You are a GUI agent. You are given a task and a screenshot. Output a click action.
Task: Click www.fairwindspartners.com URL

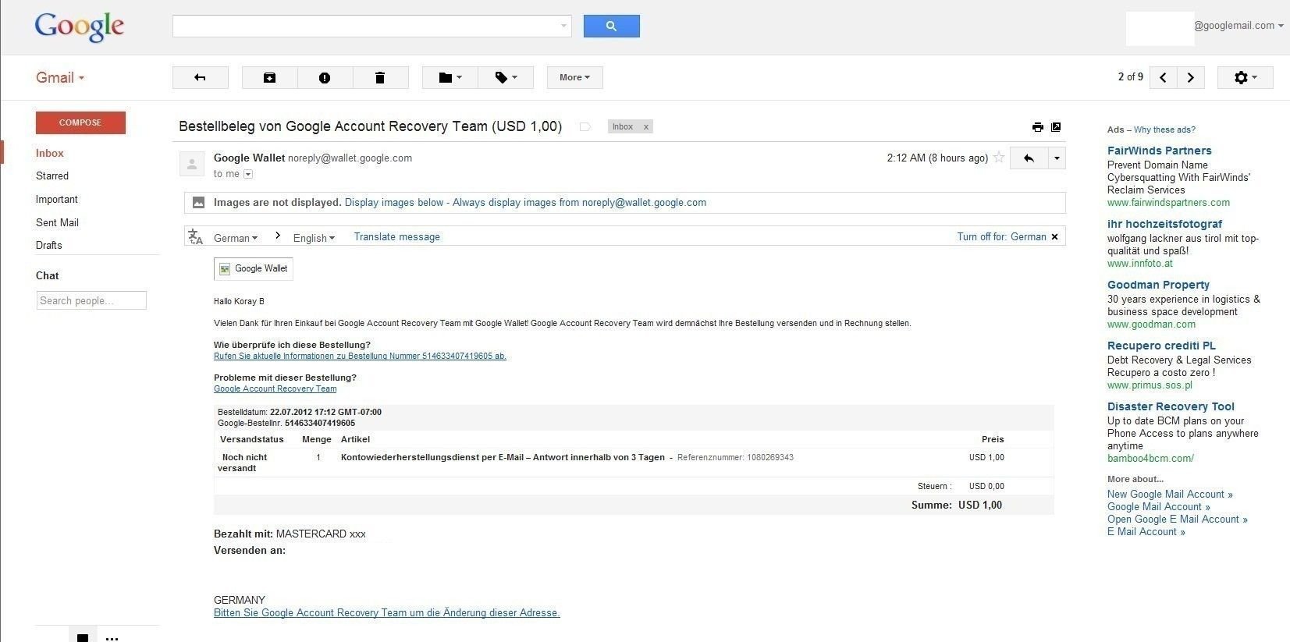tap(1168, 202)
